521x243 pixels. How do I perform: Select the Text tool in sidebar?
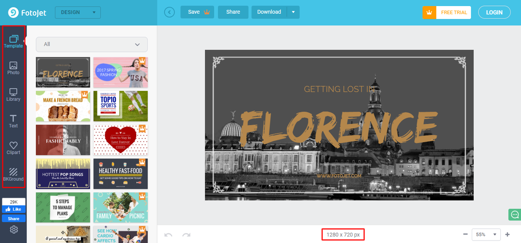pos(13,121)
